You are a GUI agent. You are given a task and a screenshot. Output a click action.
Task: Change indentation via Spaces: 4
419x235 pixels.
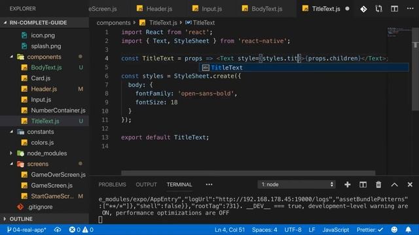[264, 230]
